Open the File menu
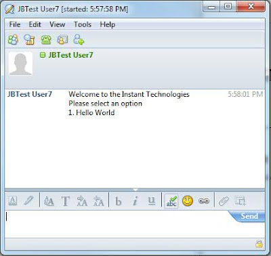 point(15,24)
